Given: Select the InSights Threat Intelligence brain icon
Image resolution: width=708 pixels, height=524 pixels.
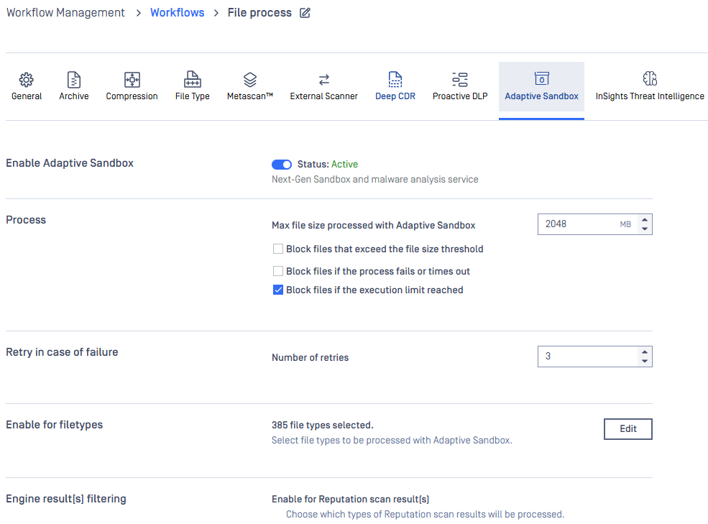Looking at the screenshot, I should [650, 78].
